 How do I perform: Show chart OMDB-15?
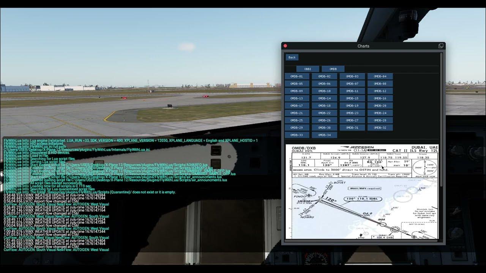tap(352, 98)
